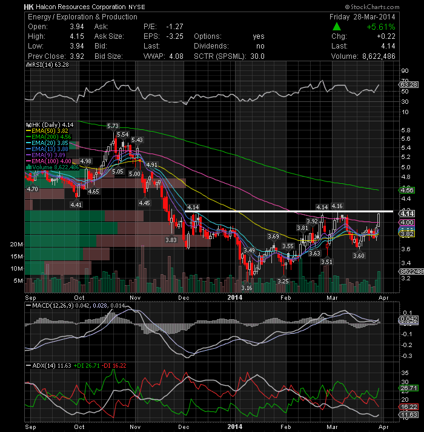
Task: Click the 4.16 high price label
Action: tap(337, 206)
